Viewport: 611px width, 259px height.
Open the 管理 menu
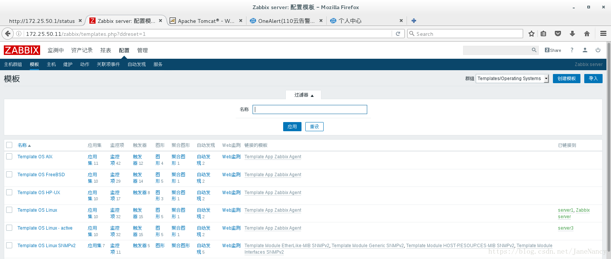pyautogui.click(x=142, y=50)
